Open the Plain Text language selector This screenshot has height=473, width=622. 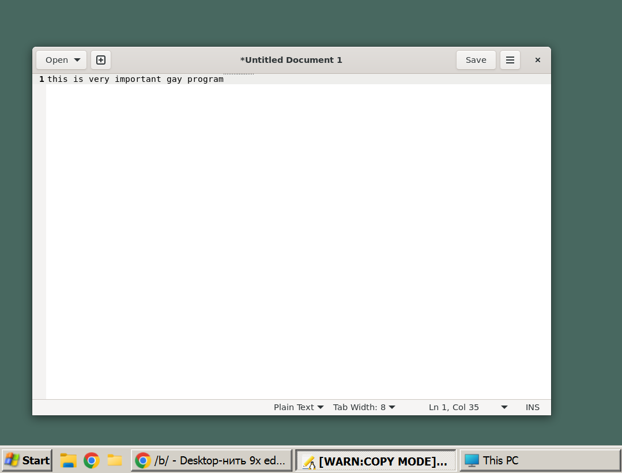click(x=299, y=407)
